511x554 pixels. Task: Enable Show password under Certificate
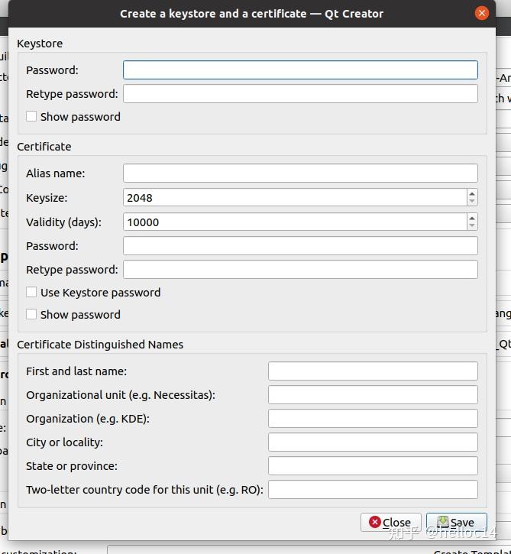31,314
